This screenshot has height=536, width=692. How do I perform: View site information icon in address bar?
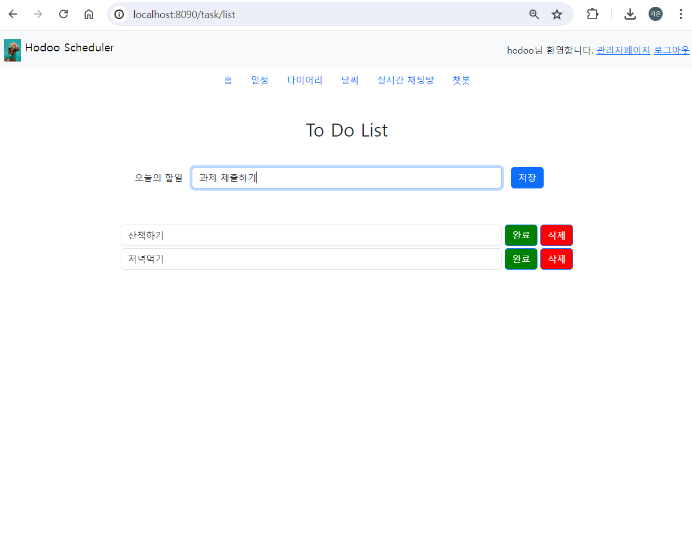[x=119, y=14]
